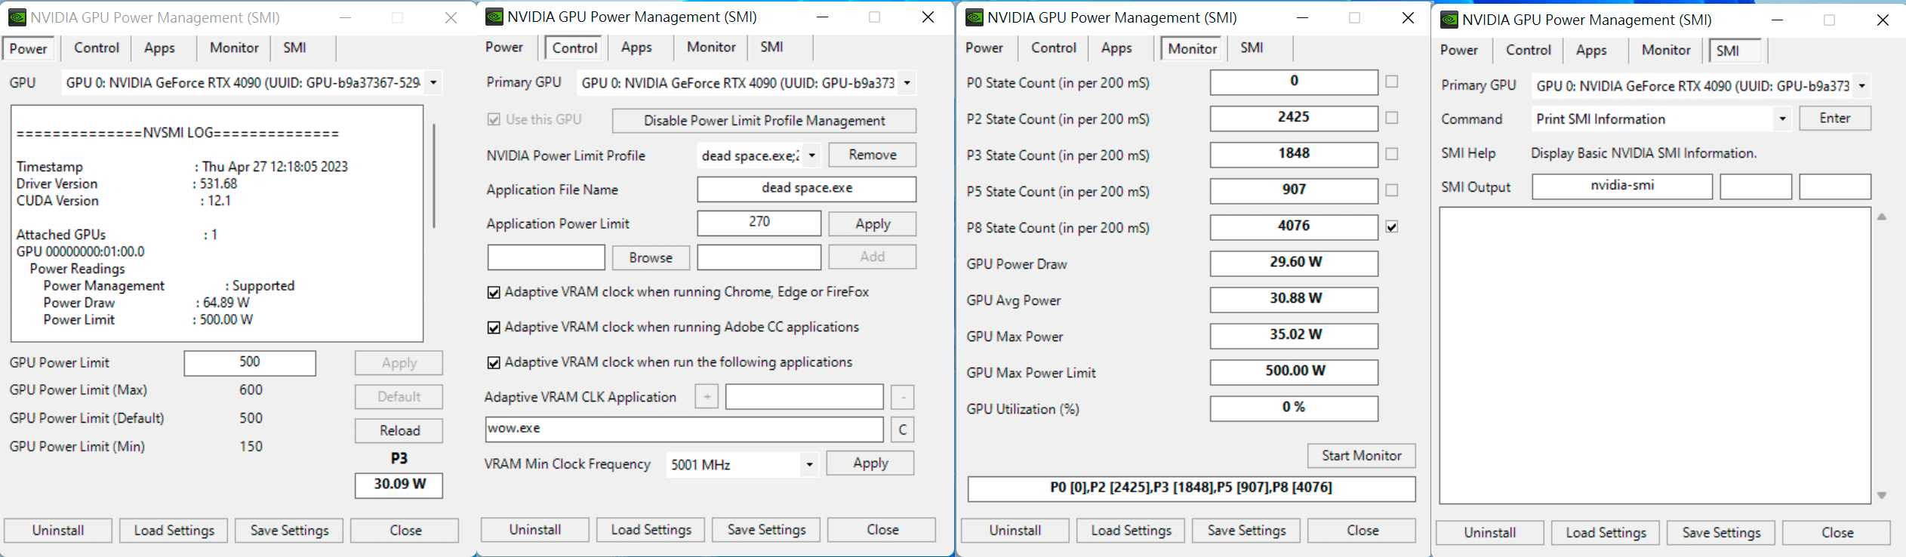This screenshot has height=557, width=1906.
Task: Apply the Application Power Limit
Action: 873,224
